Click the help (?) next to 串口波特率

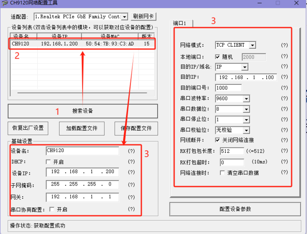[284, 98]
